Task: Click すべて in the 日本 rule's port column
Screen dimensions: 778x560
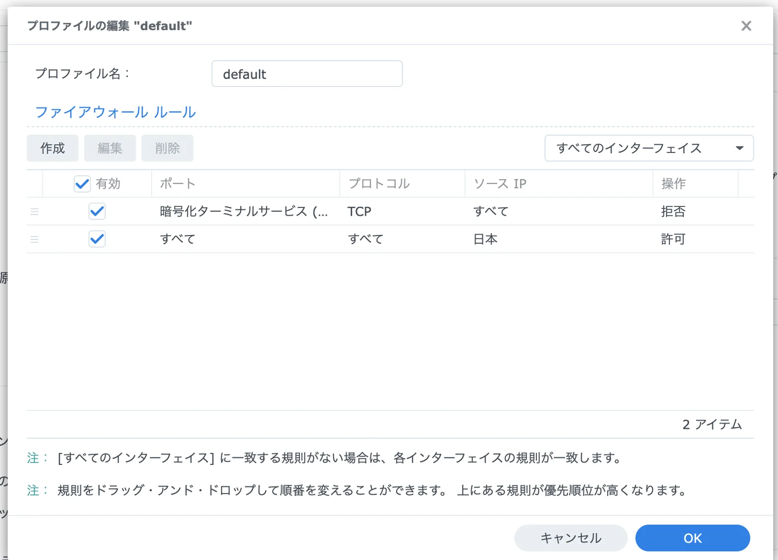Action: point(177,239)
